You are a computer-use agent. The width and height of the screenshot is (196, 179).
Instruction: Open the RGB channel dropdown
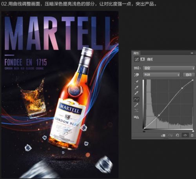(162, 75)
